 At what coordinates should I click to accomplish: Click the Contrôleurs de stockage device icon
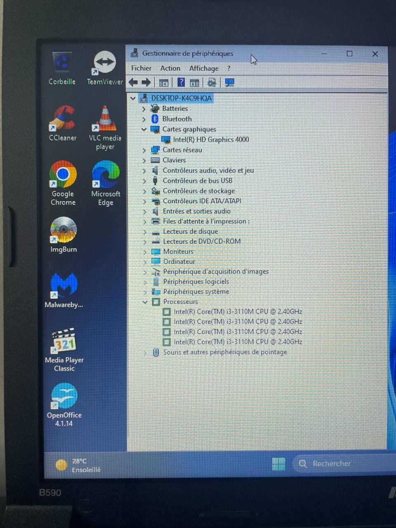click(156, 191)
